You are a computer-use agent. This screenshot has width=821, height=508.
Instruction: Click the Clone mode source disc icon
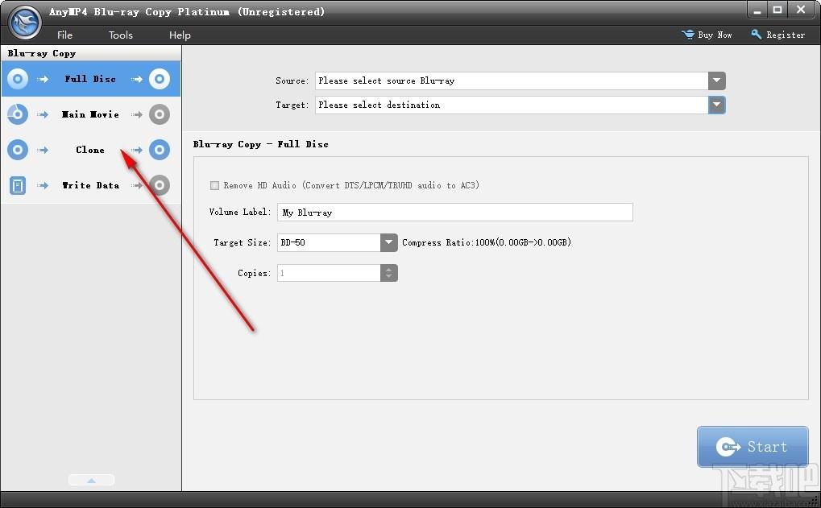18,150
